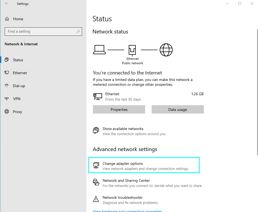Click the back arrow in Settings
Image resolution: width=258 pixels, height=212 pixels.
[7, 4]
